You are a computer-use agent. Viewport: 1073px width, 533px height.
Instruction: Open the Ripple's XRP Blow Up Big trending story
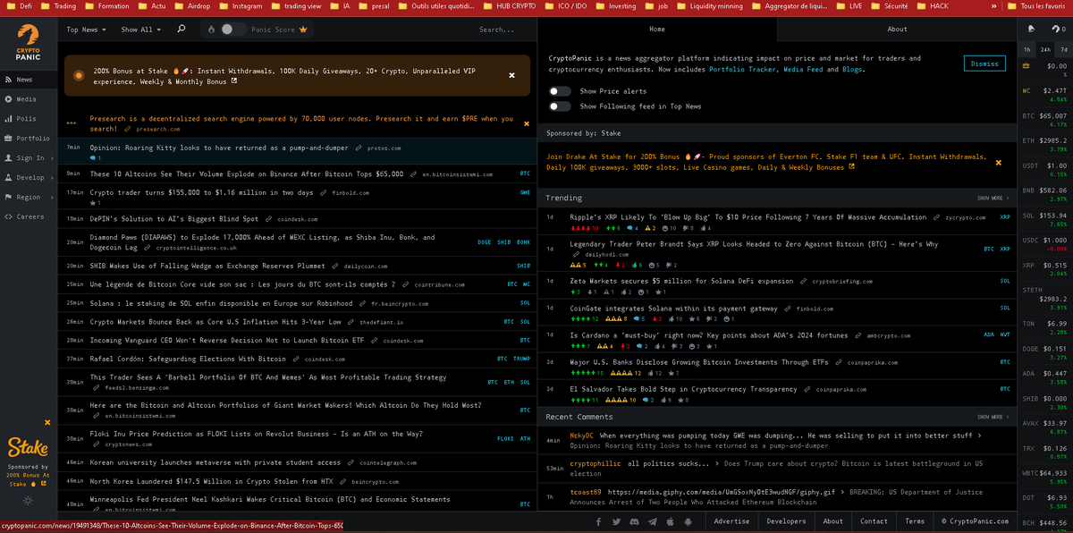[748, 217]
